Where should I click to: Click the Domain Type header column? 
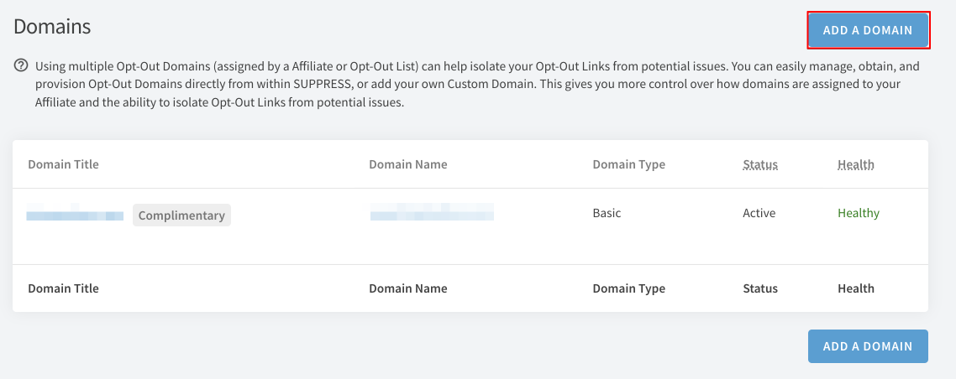(628, 164)
